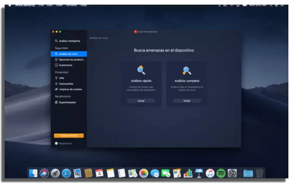This screenshot has height=183, width=293.
Task: Open the Trash in the dock
Action: pyautogui.click(x=259, y=173)
